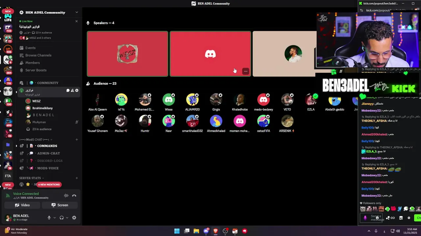Open chat icon on the stage channel row
Image resolution: width=421 pixels, height=236 pixels.
(x=68, y=90)
